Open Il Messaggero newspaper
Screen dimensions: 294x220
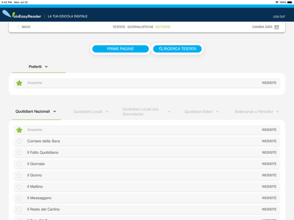(x=39, y=198)
